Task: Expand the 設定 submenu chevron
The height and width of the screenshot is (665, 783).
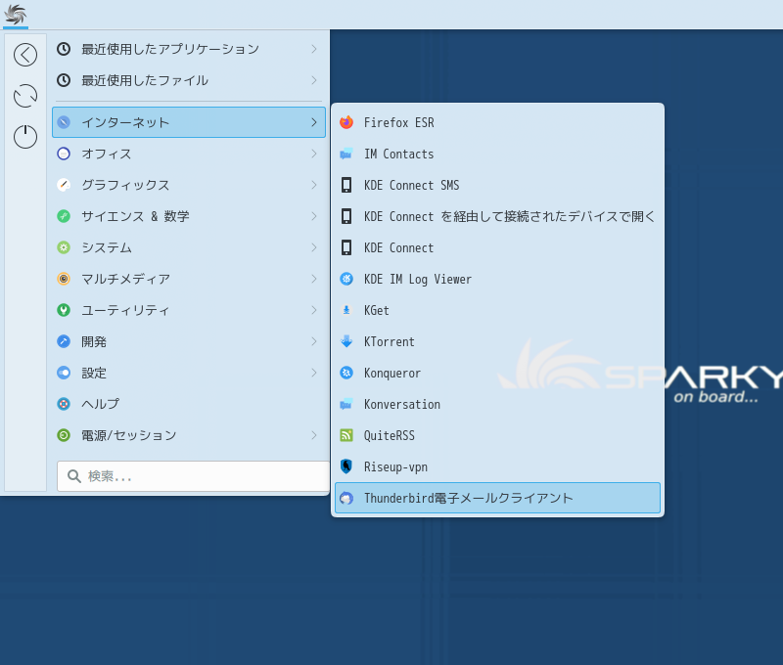Action: pyautogui.click(x=314, y=373)
